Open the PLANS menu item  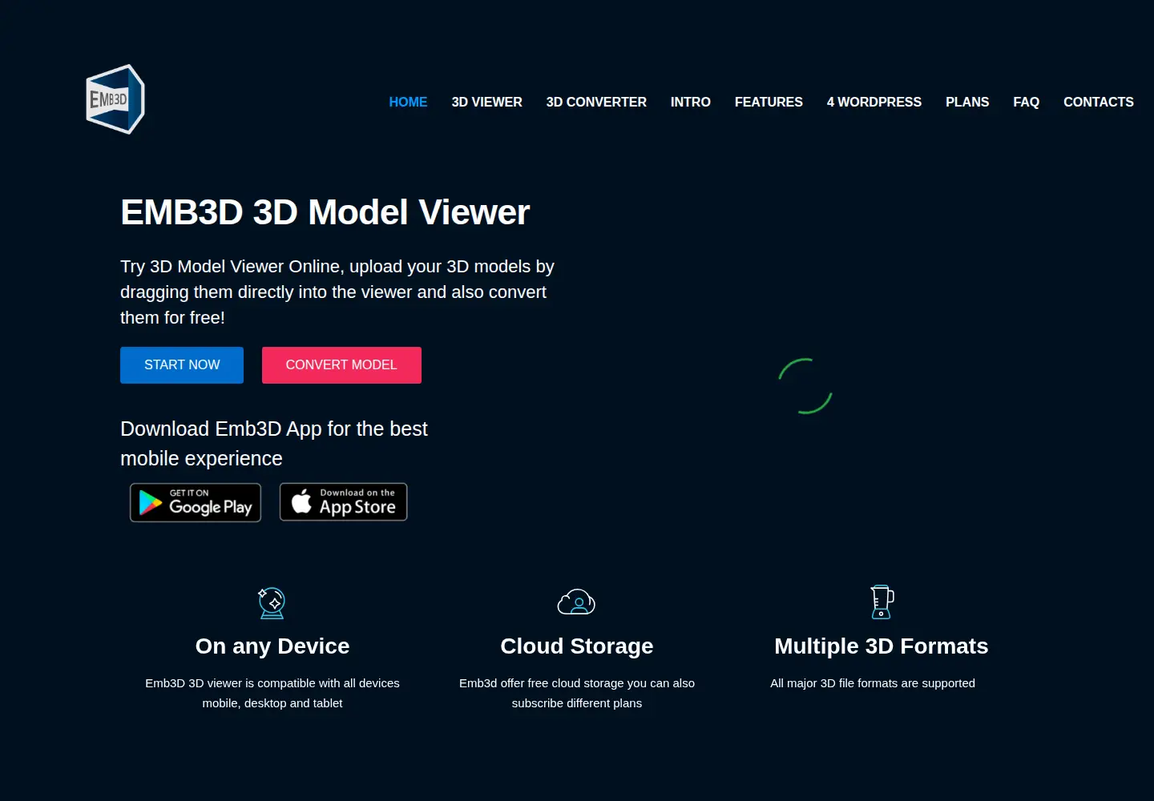coord(967,102)
